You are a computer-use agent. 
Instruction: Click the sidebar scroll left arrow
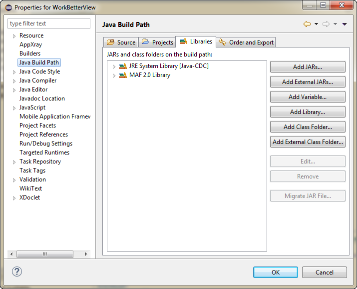[11, 254]
